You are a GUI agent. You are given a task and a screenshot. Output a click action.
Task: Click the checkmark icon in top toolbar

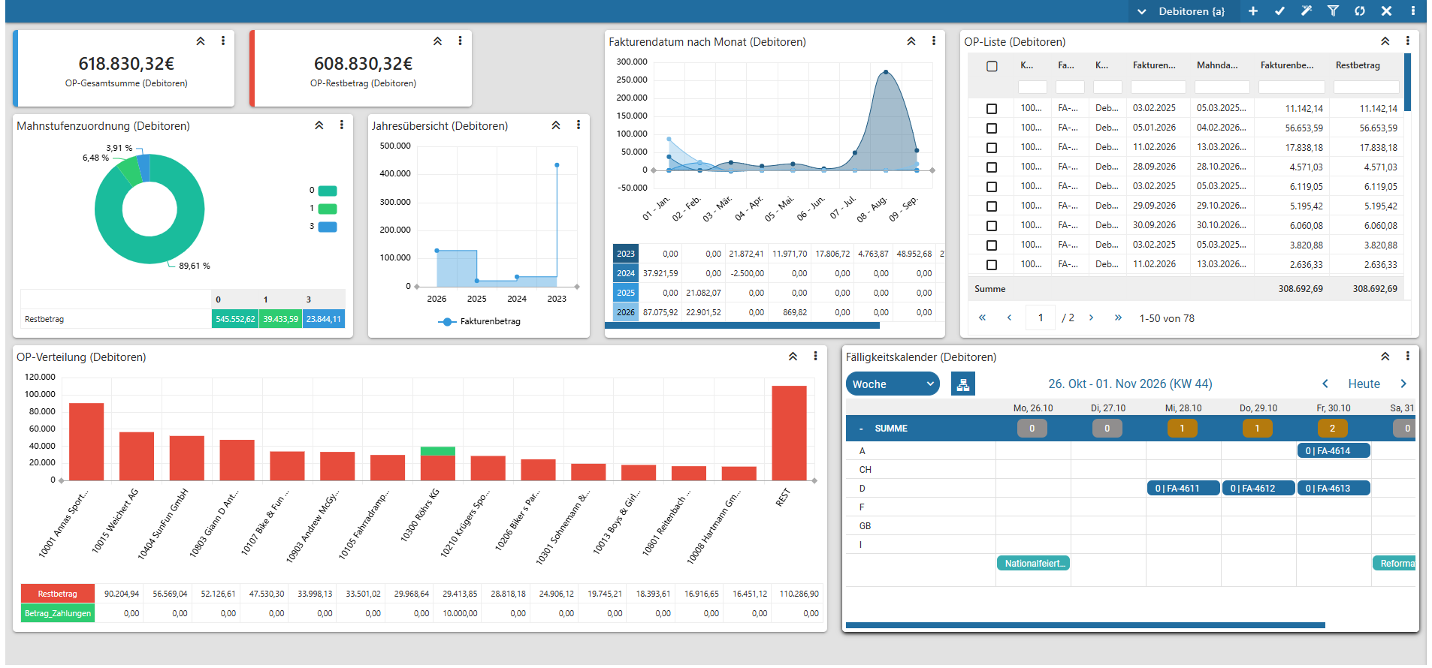tap(1279, 11)
